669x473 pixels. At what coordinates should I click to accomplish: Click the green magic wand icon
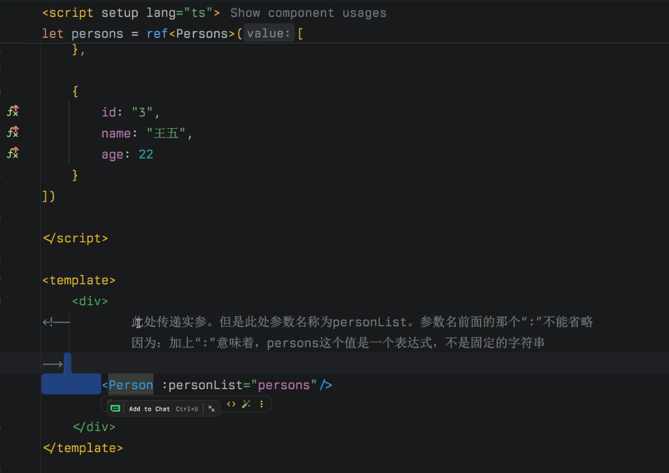[x=246, y=404]
